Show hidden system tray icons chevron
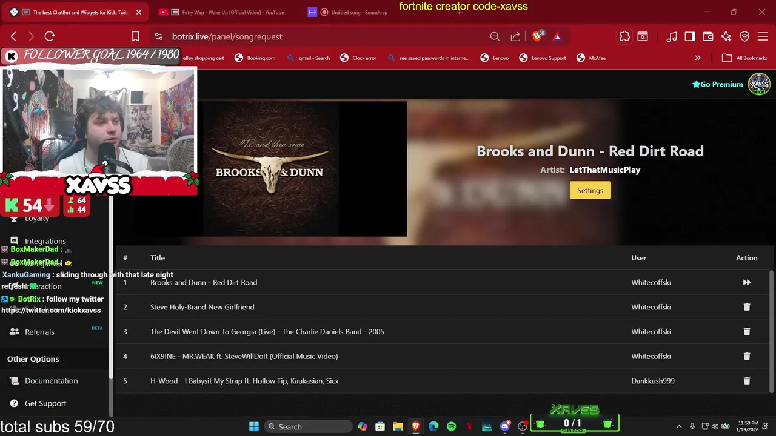 click(x=679, y=426)
